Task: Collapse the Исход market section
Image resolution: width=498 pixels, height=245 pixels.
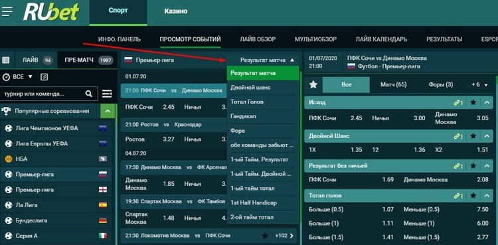Action: pyautogui.click(x=487, y=102)
